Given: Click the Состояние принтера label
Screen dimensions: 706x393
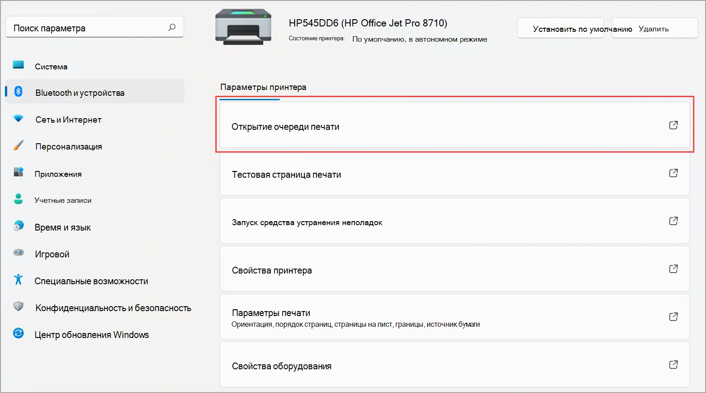Looking at the screenshot, I should coord(317,38).
